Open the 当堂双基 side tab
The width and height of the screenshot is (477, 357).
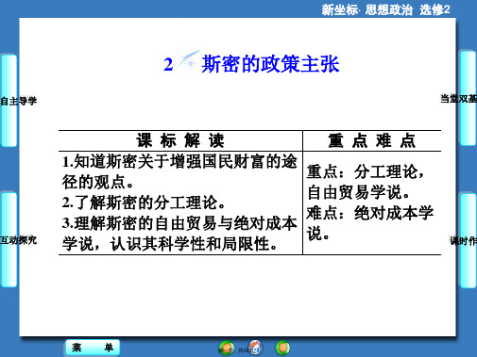468,99
